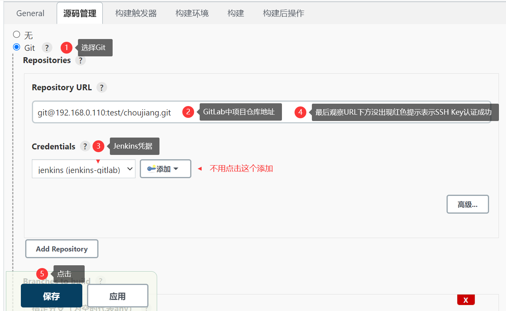Click the Repository URL label
The image size is (506, 311).
pos(62,88)
